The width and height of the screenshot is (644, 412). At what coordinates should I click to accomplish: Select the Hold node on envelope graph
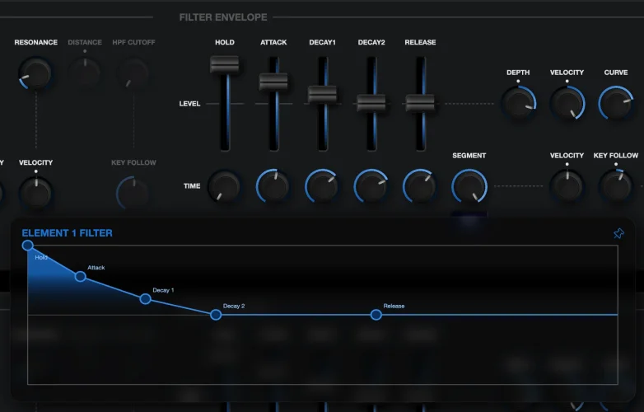pos(28,246)
